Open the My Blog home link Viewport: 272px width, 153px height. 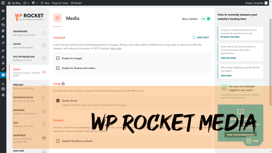click(14, 3)
